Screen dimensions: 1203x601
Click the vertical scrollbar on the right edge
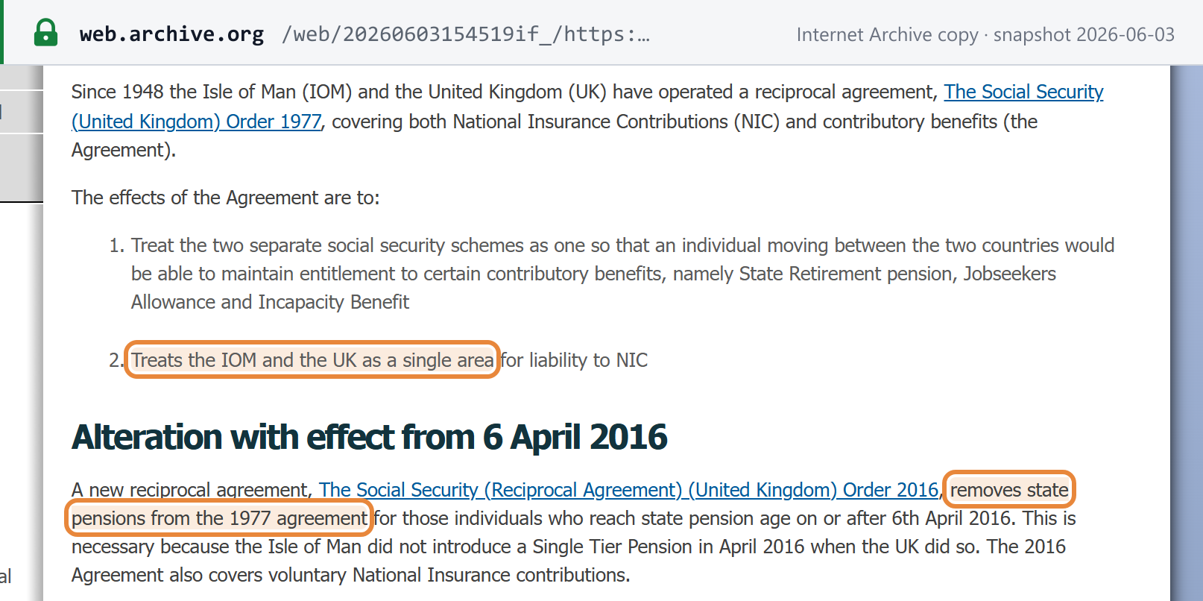pos(1187,333)
